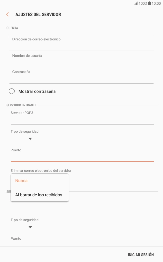Tap the signal strength icon
Screen dimensions: 163x262
[x=136, y=3]
